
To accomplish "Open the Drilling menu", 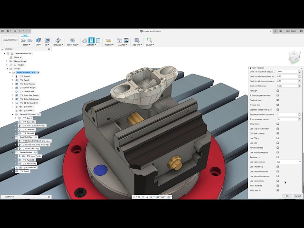I will (58, 45).
